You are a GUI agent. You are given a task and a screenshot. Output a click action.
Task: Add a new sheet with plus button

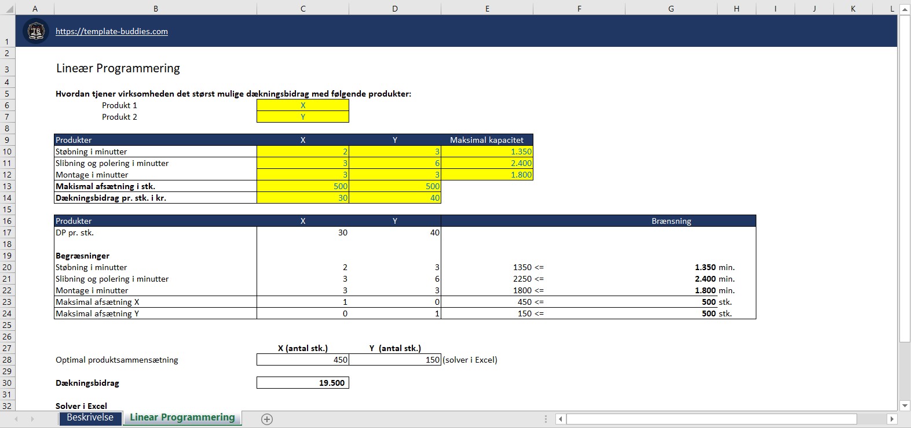(266, 419)
